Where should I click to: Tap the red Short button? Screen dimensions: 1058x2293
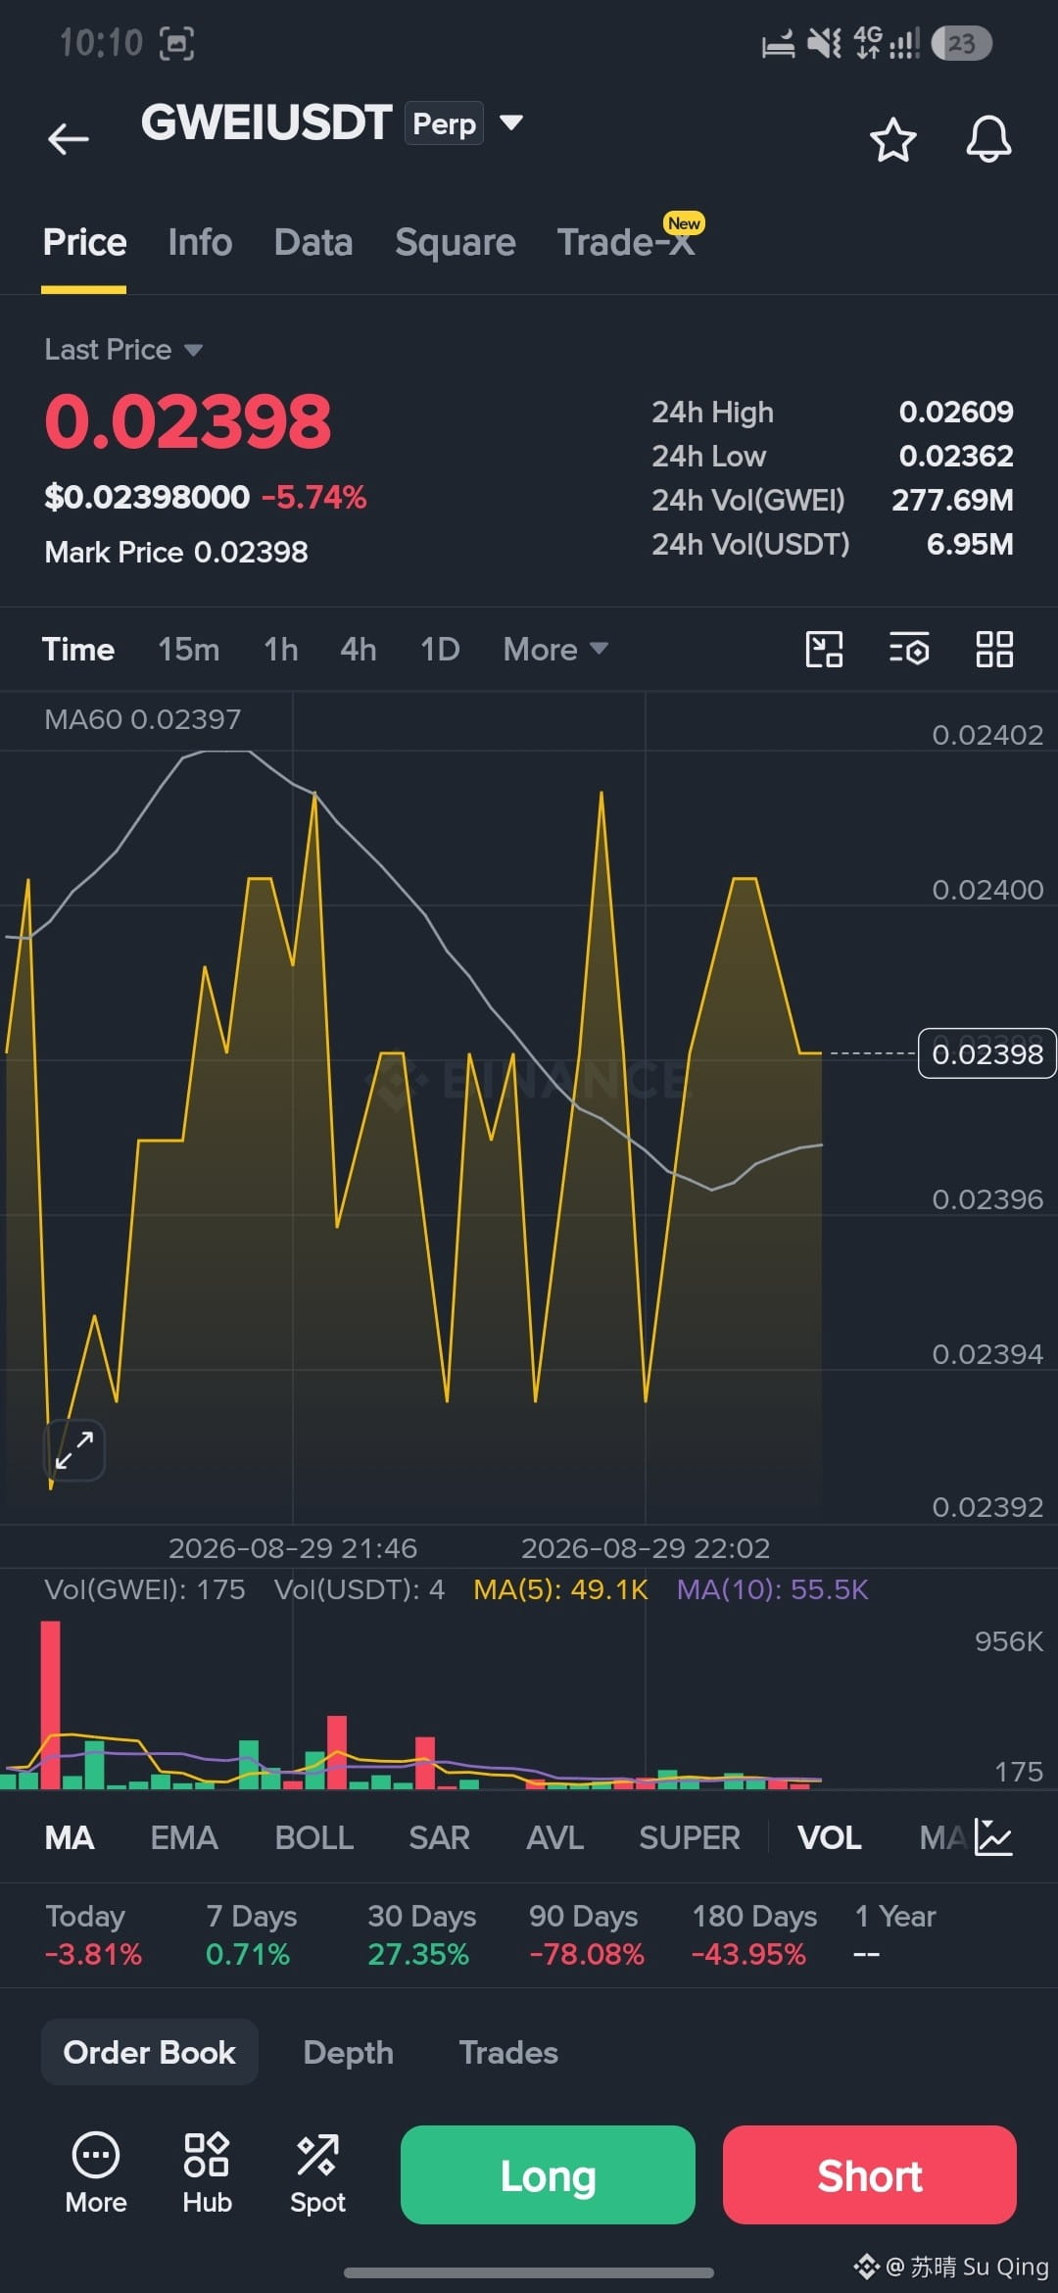point(870,2175)
